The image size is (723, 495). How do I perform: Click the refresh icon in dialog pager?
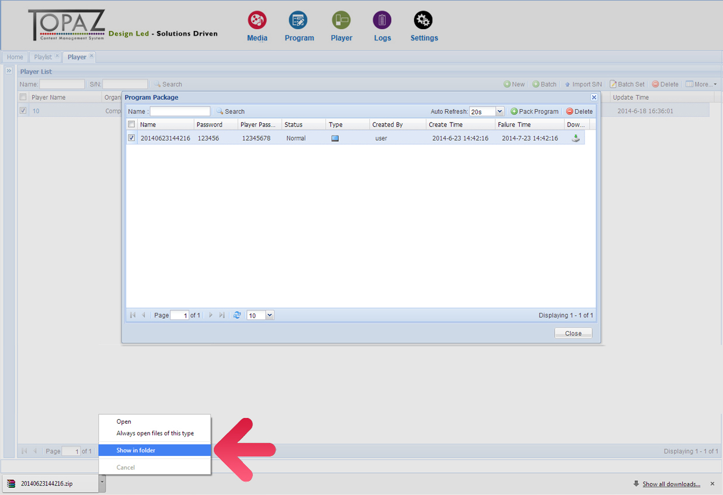pyautogui.click(x=237, y=315)
